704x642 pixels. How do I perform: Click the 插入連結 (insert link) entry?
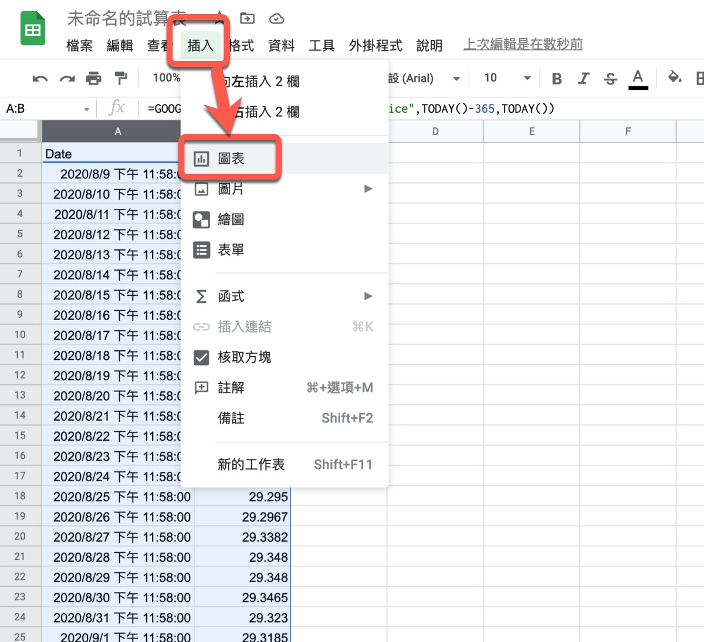(284, 327)
